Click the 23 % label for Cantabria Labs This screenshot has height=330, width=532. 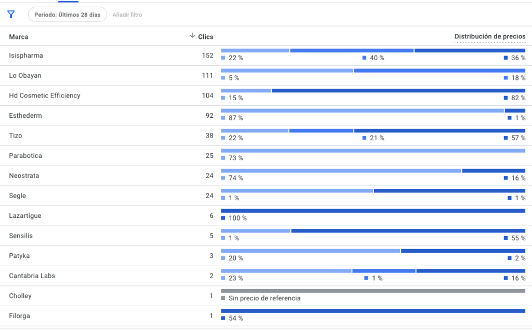pos(236,278)
